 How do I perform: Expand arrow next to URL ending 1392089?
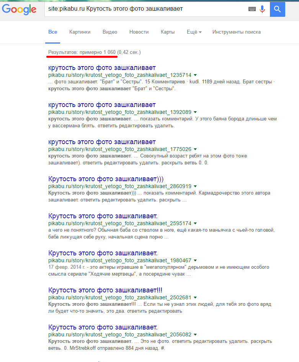coord(195,112)
